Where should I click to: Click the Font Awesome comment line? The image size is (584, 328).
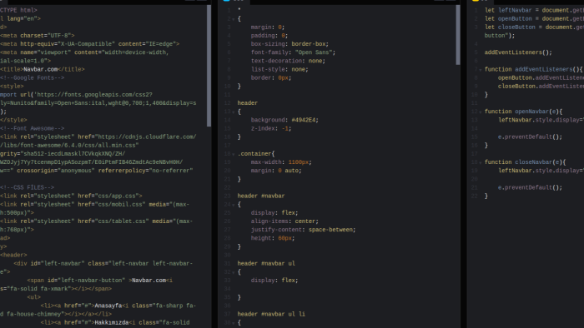(32, 128)
